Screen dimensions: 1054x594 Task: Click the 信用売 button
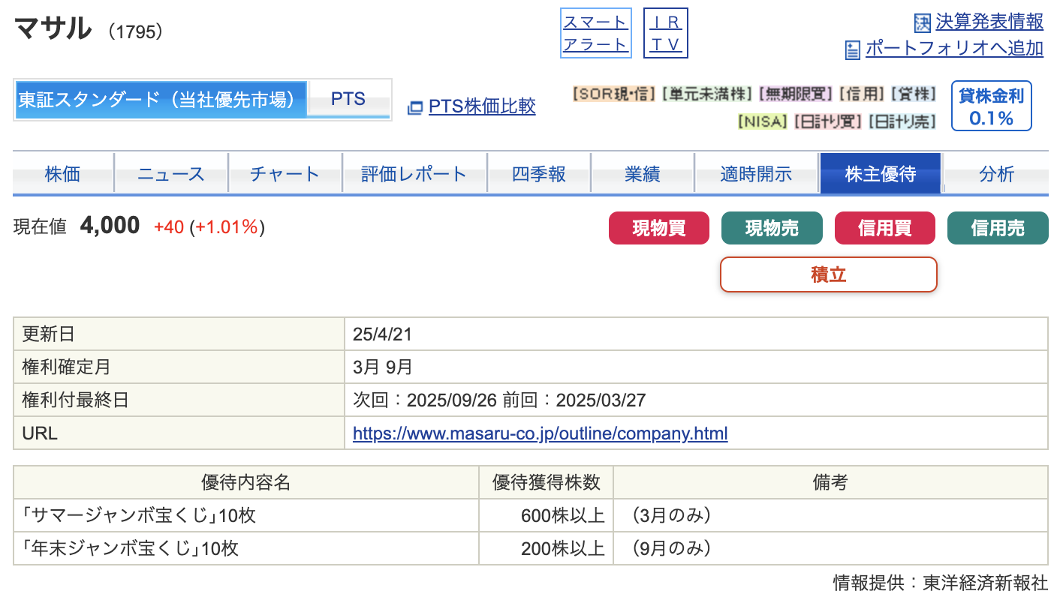point(998,228)
